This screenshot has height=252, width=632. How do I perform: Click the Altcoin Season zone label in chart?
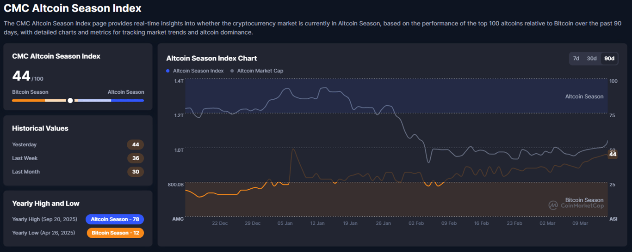pos(584,96)
